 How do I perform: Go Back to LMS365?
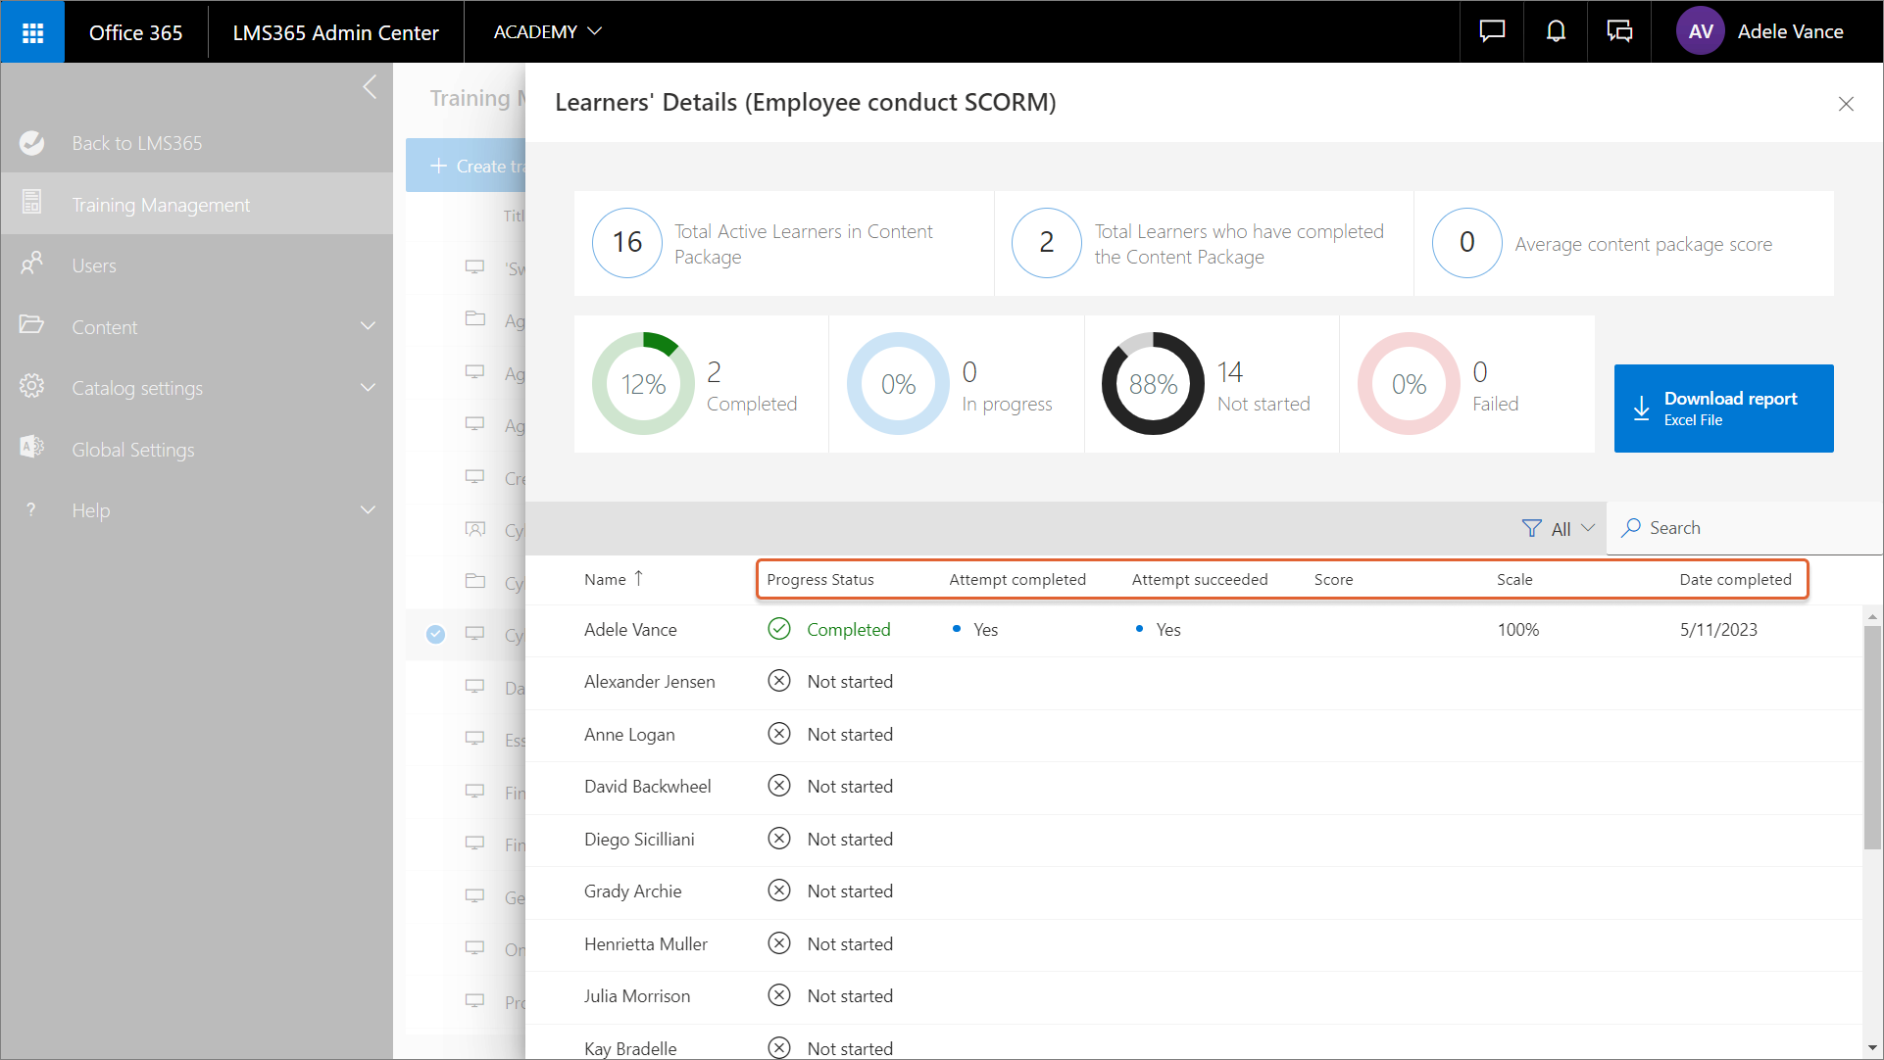tap(137, 143)
